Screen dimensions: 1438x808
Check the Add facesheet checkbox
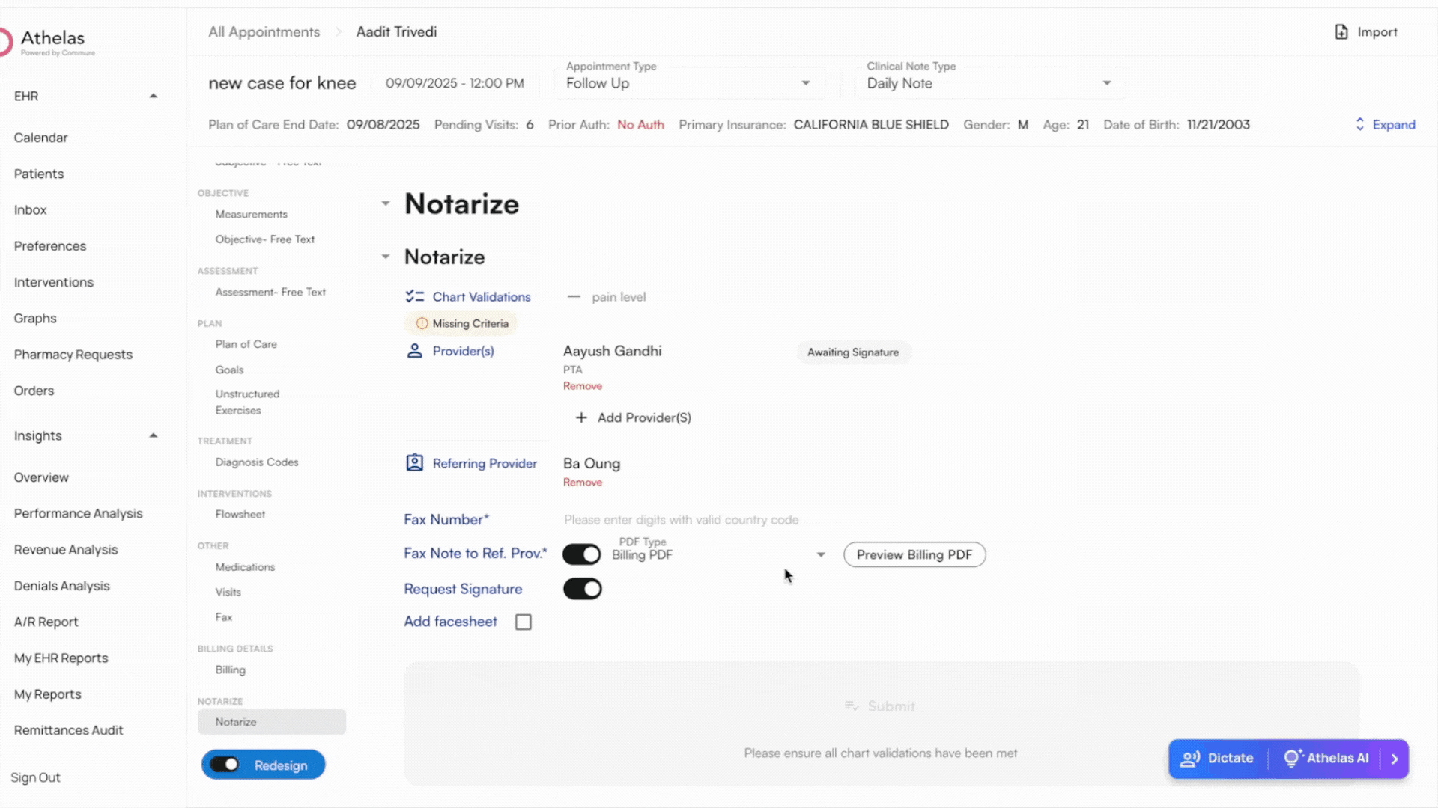(x=524, y=622)
